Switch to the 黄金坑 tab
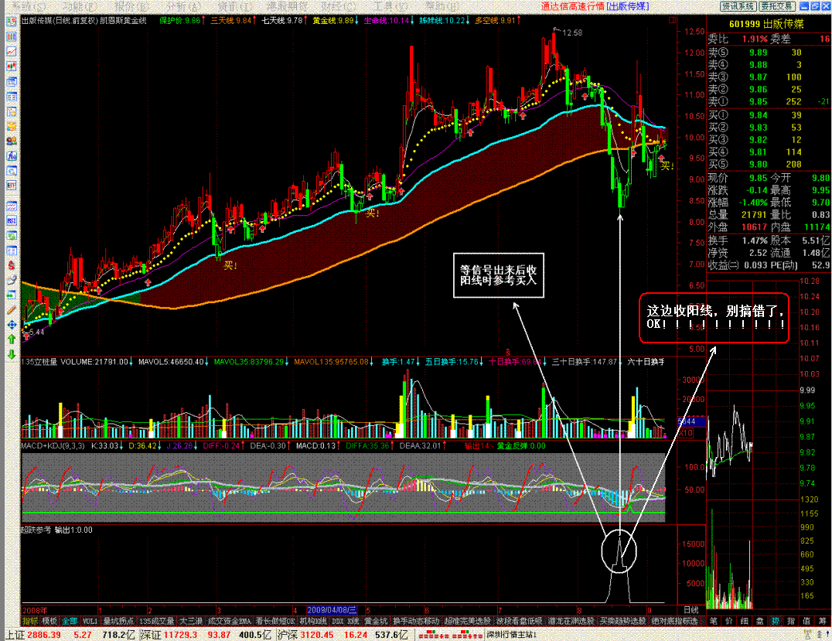This screenshot has width=832, height=641. pyautogui.click(x=377, y=621)
